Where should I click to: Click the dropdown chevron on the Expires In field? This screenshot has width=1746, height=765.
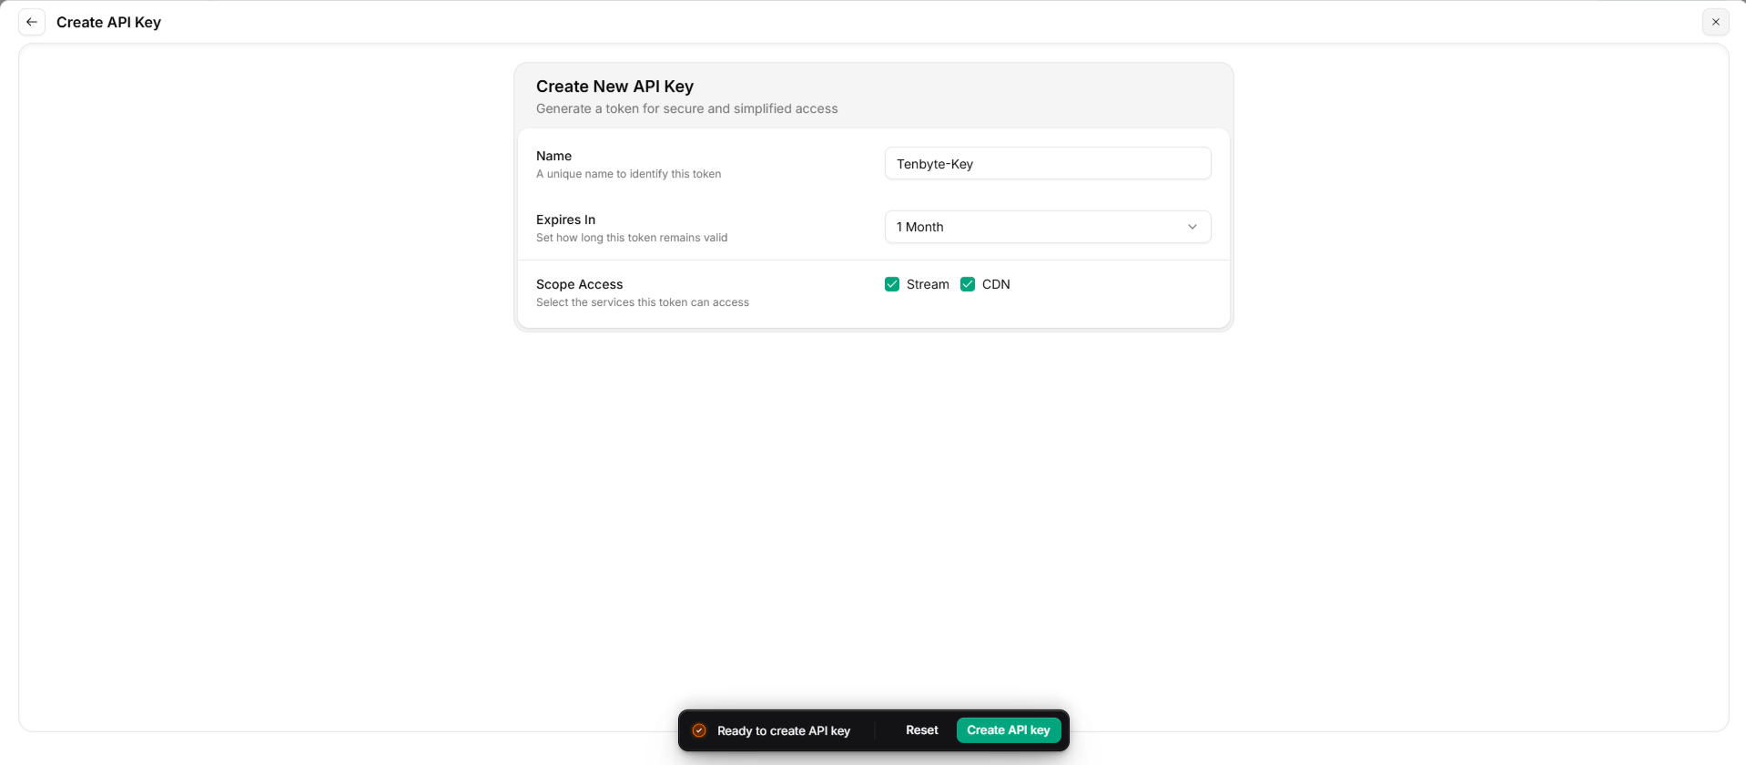tap(1193, 227)
